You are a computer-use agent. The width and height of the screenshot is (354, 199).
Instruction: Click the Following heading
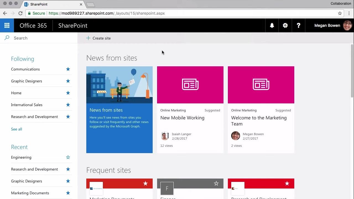tap(22, 59)
